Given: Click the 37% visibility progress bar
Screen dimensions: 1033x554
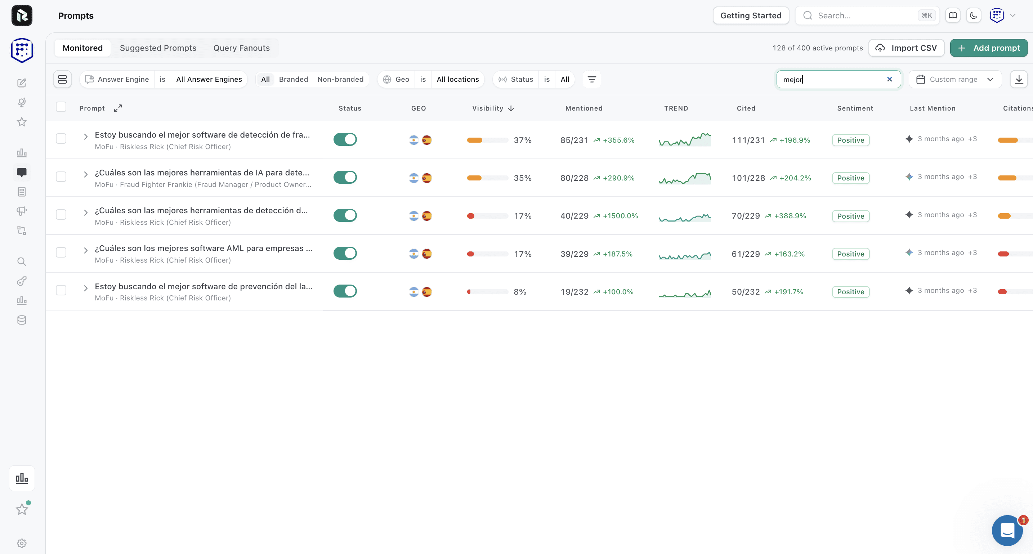Looking at the screenshot, I should [x=487, y=140].
